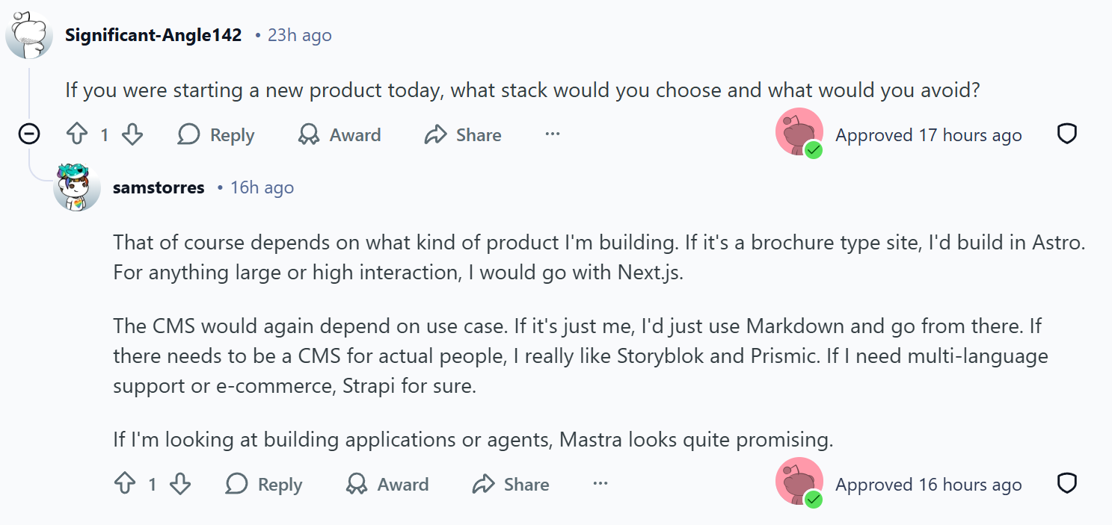Open moderator shield on samstorres's reply
Image resolution: width=1112 pixels, height=525 pixels.
click(1066, 484)
